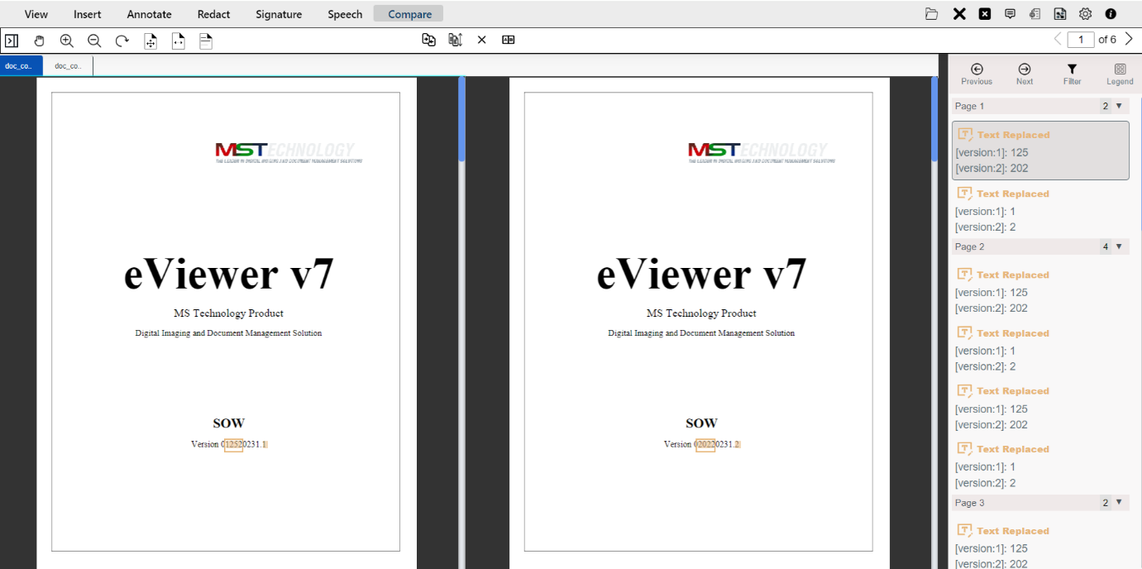The image size is (1142, 569).
Task: Toggle the synchronized scrolling icon
Action: [x=455, y=40]
